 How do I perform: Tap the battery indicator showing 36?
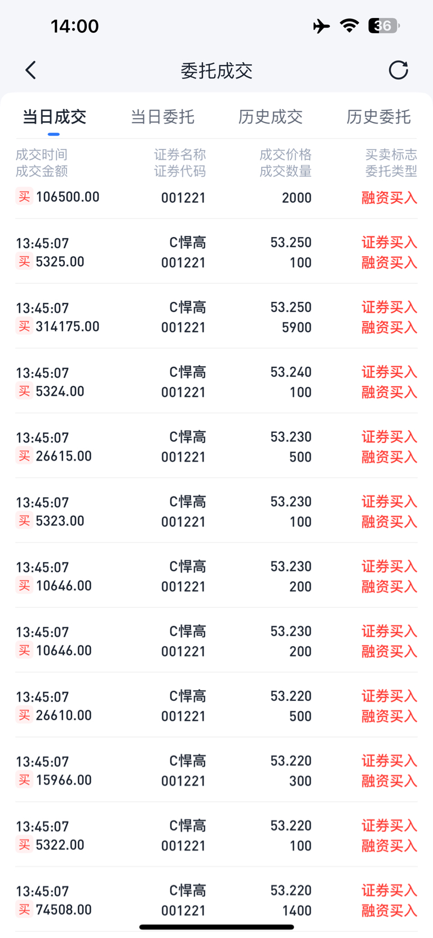coord(384,25)
